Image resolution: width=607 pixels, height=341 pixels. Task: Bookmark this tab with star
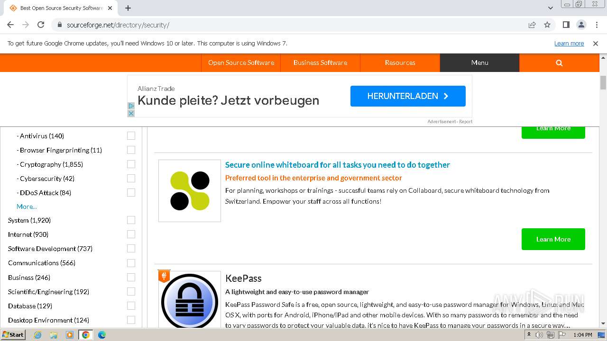coord(547,25)
